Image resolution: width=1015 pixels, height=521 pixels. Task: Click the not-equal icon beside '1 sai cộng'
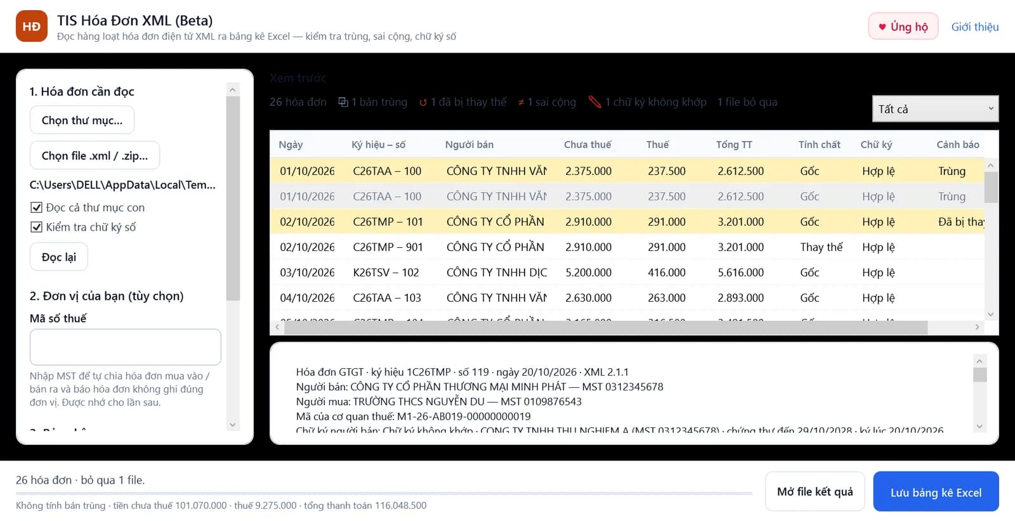click(521, 102)
